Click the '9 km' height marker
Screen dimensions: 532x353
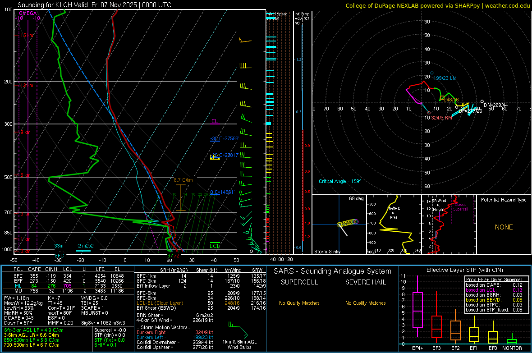[x=25, y=132]
